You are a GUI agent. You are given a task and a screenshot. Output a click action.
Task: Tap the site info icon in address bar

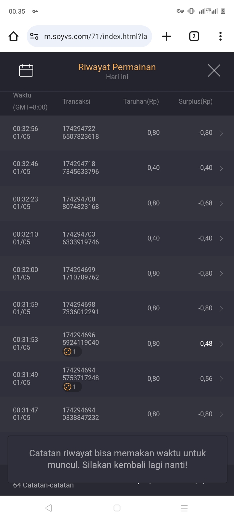click(x=34, y=36)
